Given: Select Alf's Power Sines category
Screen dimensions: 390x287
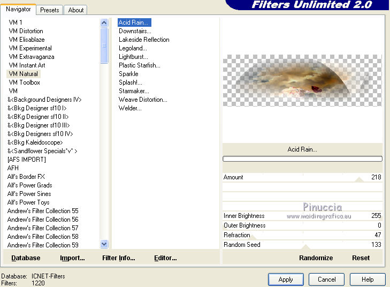Looking at the screenshot, I should pos(29,194).
